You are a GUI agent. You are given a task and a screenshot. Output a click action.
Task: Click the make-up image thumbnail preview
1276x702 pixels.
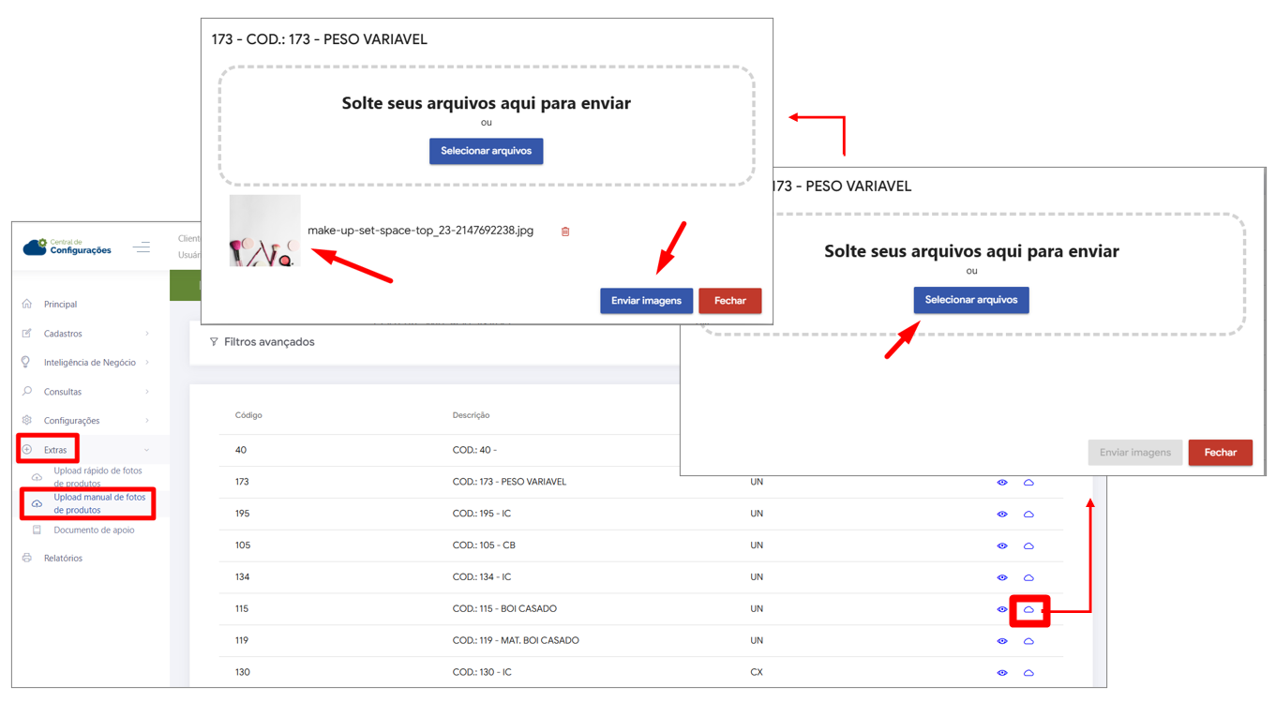click(264, 231)
